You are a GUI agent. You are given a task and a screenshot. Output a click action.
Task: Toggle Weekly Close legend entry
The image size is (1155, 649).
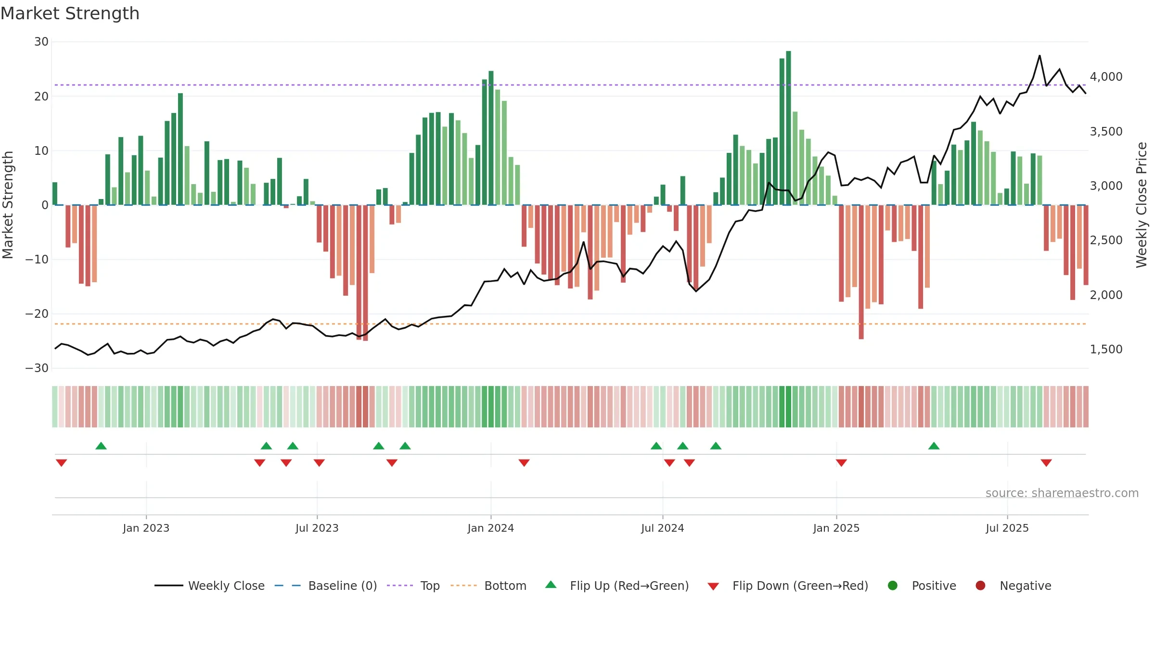[x=209, y=586]
